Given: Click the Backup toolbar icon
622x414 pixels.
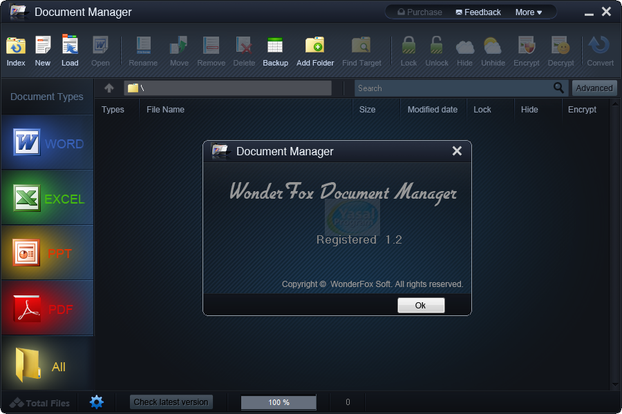Looking at the screenshot, I should (x=275, y=50).
